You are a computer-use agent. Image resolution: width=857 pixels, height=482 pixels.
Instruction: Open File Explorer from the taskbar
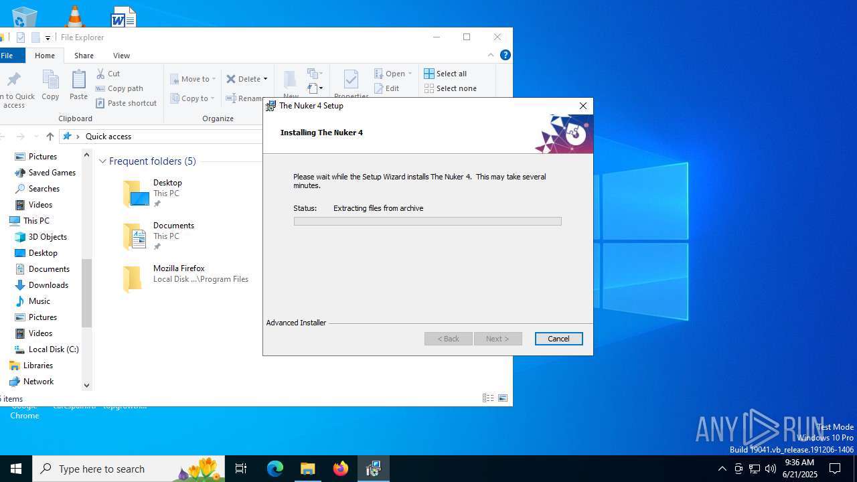click(308, 469)
